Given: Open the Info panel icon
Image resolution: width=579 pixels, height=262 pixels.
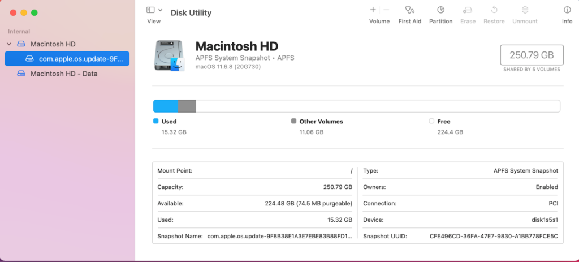Looking at the screenshot, I should (x=567, y=10).
